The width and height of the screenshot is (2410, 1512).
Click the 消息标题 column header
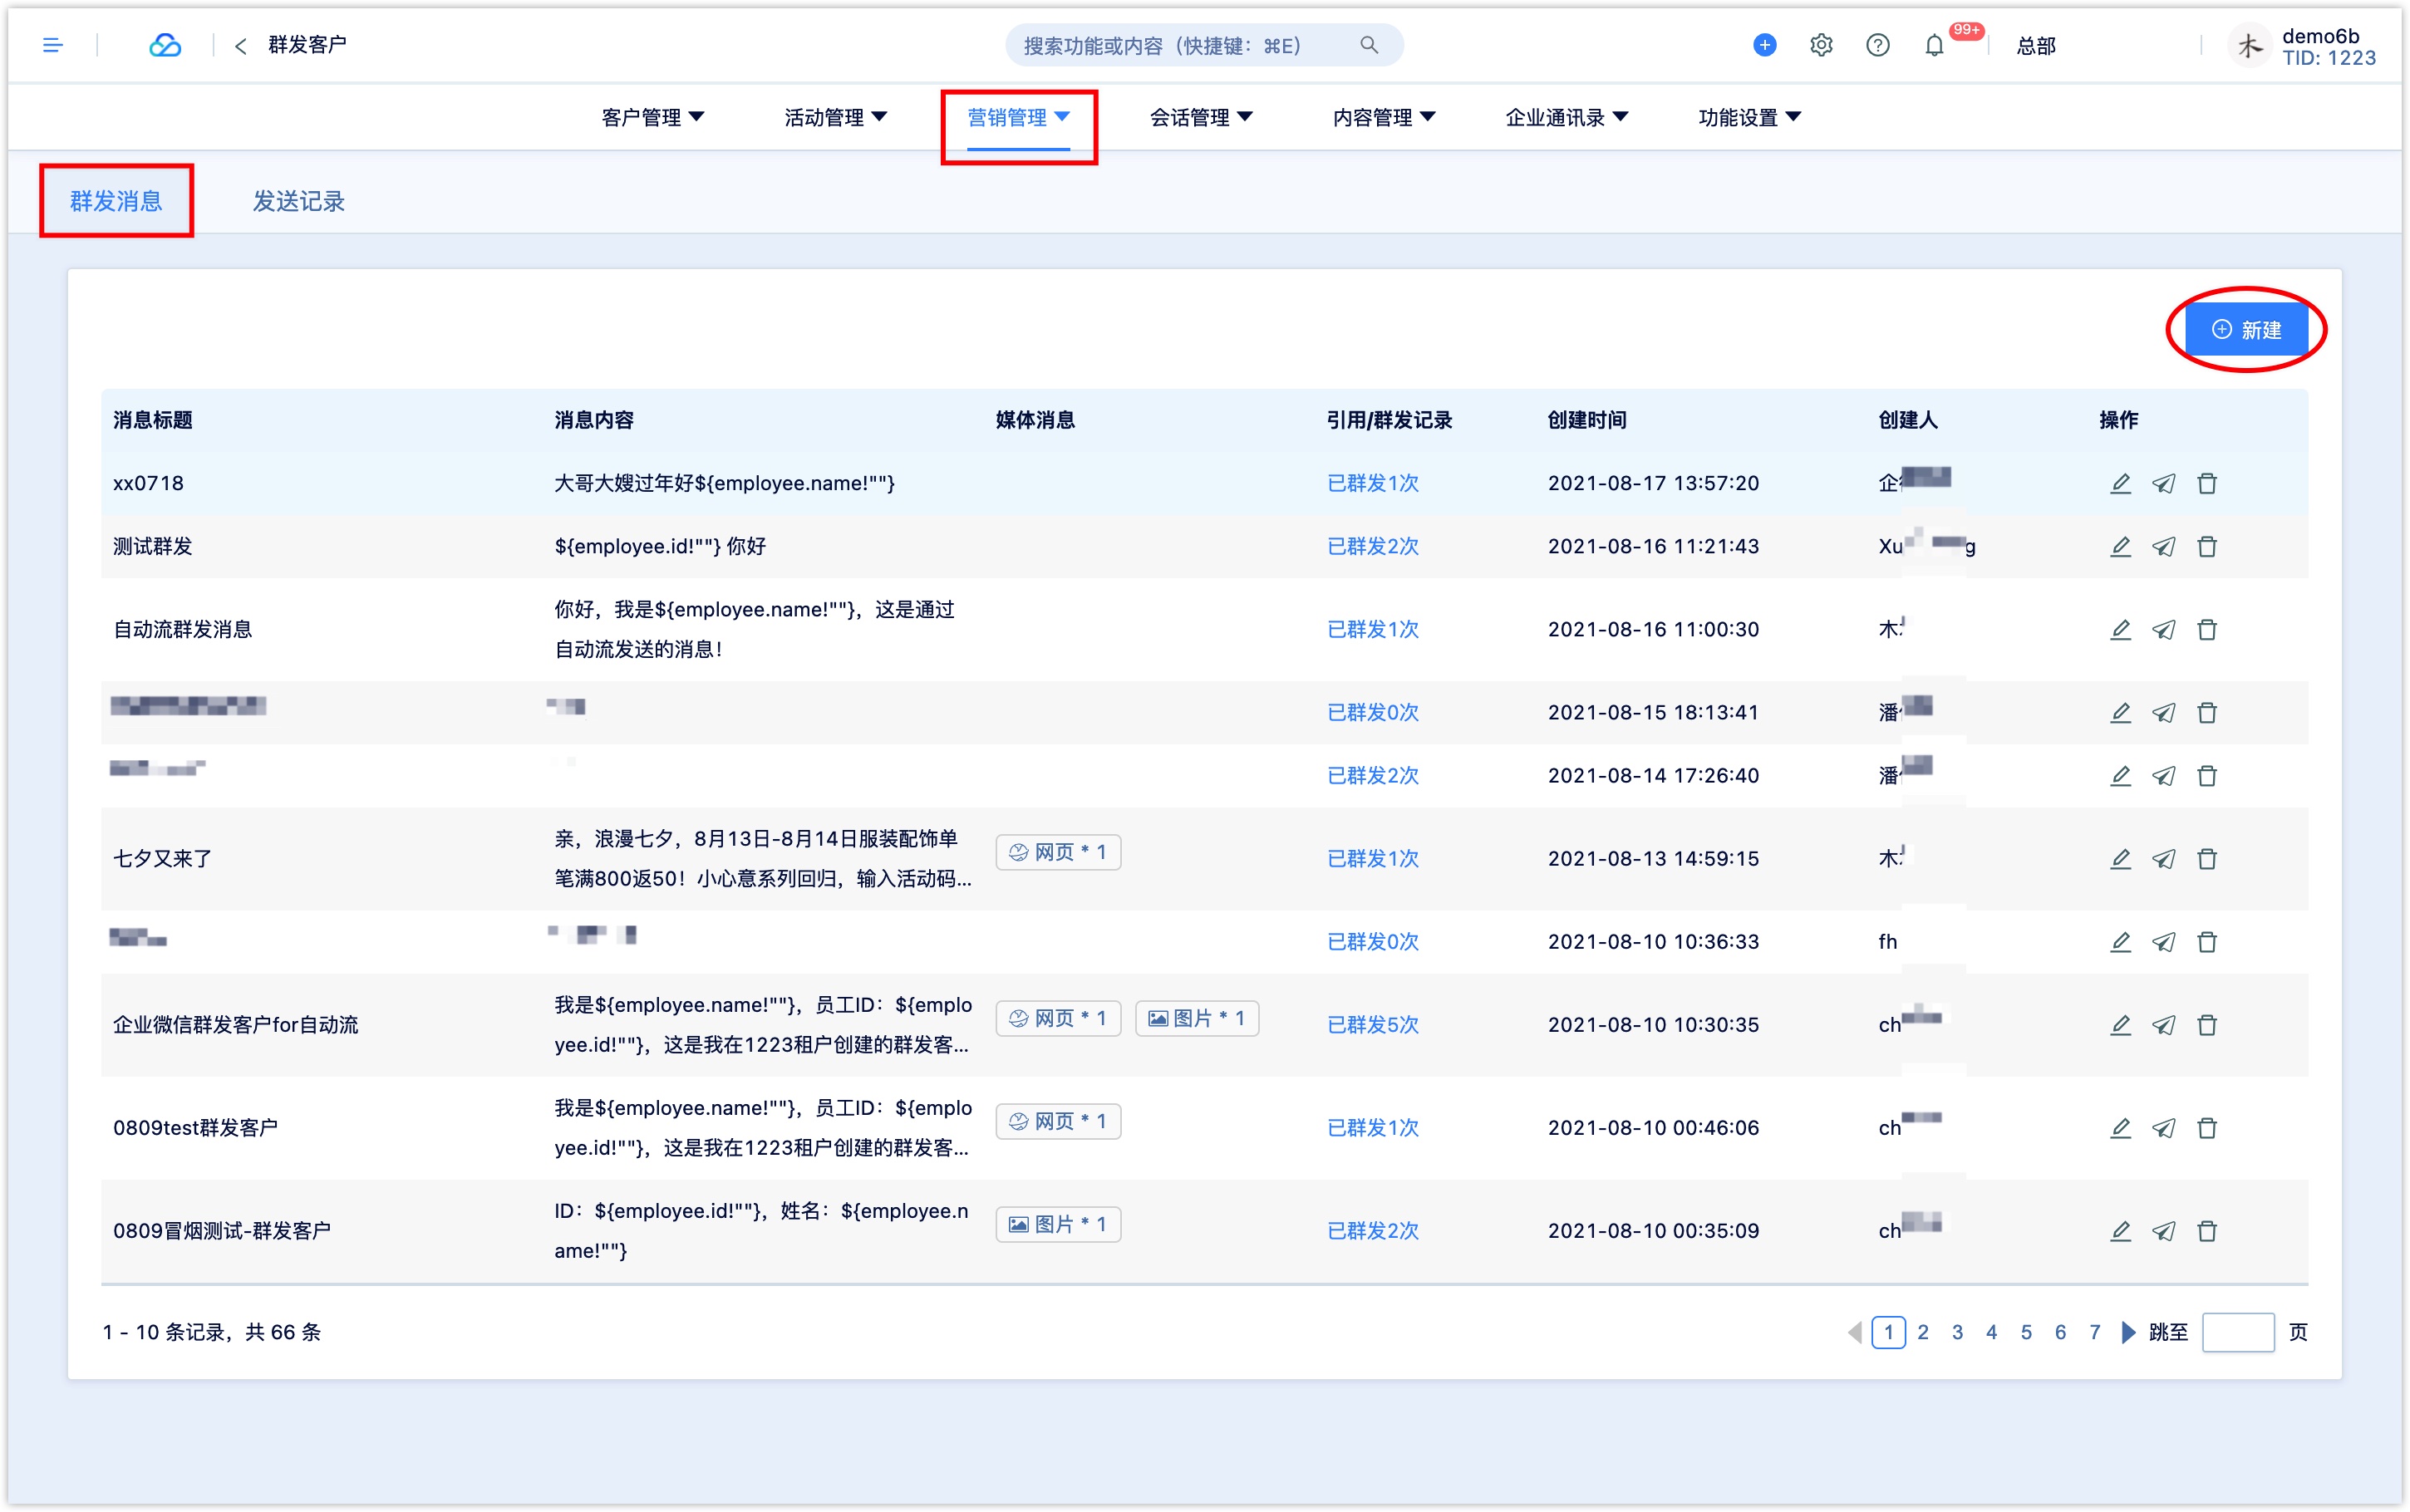(x=153, y=420)
